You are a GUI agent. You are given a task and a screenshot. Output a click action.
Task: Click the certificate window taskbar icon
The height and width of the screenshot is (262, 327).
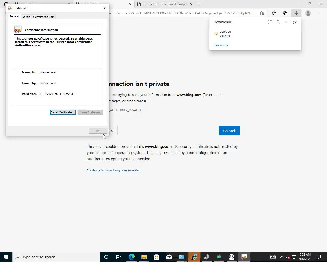pos(244,257)
